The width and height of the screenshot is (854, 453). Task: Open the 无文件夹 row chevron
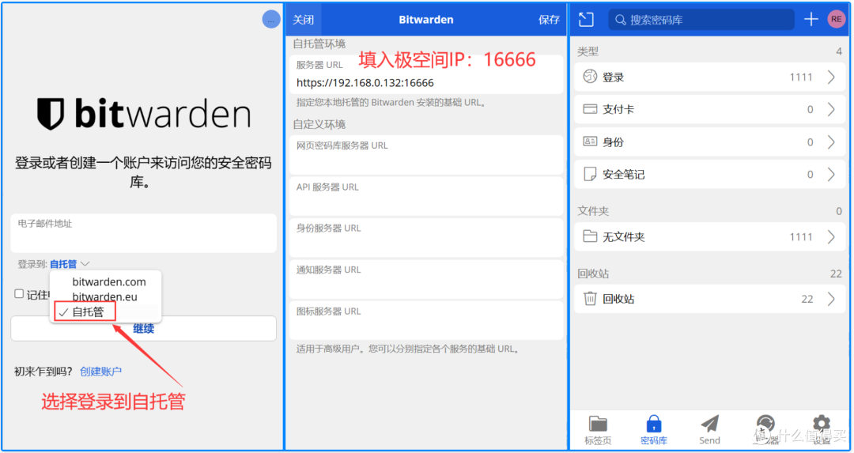[831, 237]
